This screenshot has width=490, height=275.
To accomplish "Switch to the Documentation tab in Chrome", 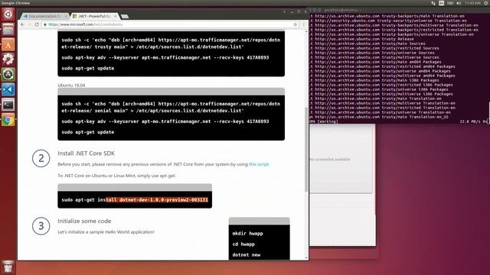I will pyautogui.click(x=44, y=16).
